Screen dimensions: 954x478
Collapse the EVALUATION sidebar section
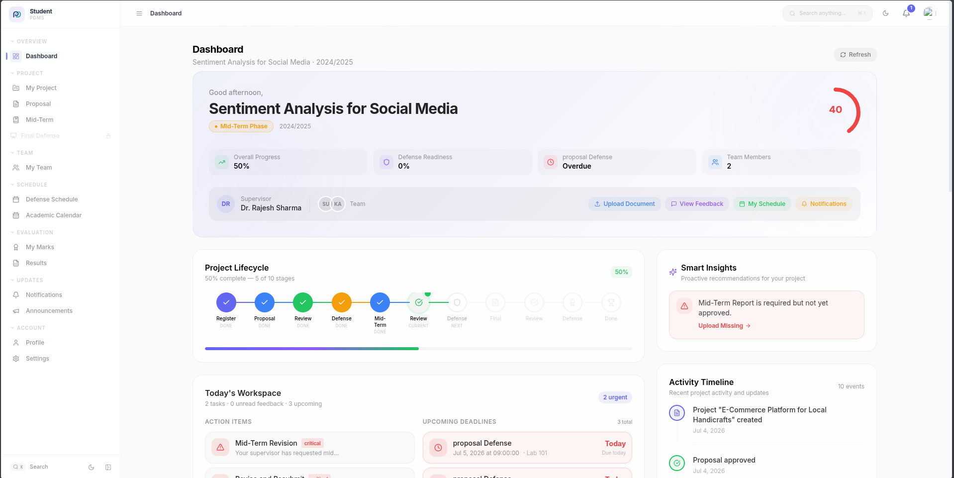point(32,232)
